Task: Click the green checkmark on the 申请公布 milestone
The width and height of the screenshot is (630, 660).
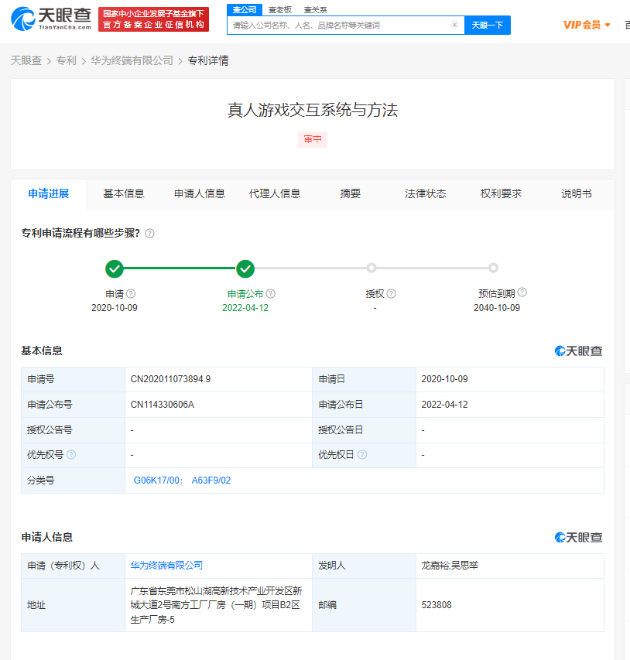Action: click(x=245, y=268)
